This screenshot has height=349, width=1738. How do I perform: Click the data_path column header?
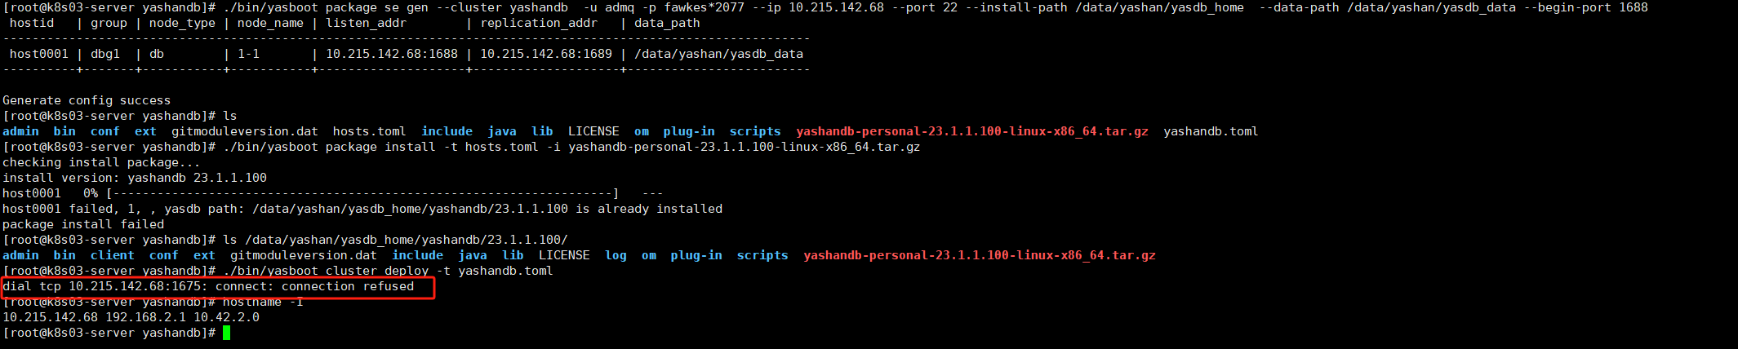[667, 23]
